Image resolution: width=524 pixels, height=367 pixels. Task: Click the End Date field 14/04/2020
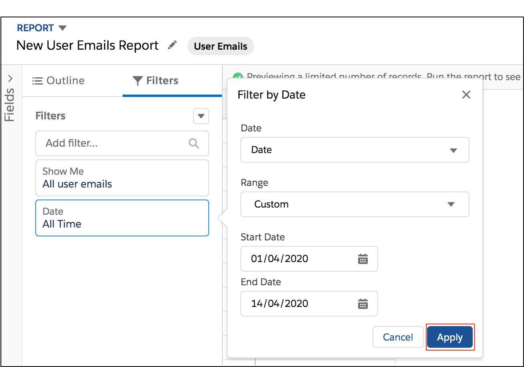(x=309, y=304)
